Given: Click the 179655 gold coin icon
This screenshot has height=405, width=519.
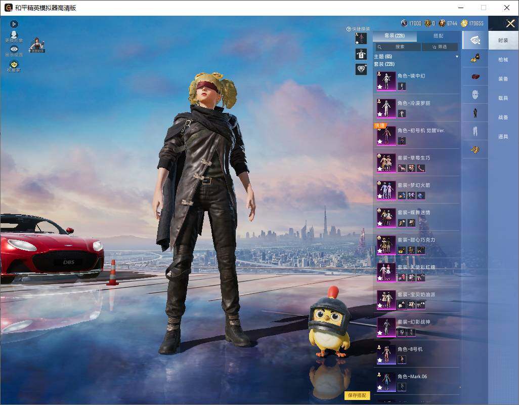Looking at the screenshot, I should 464,23.
